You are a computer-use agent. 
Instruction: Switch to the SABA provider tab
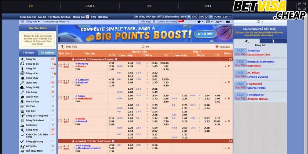coord(90,6)
